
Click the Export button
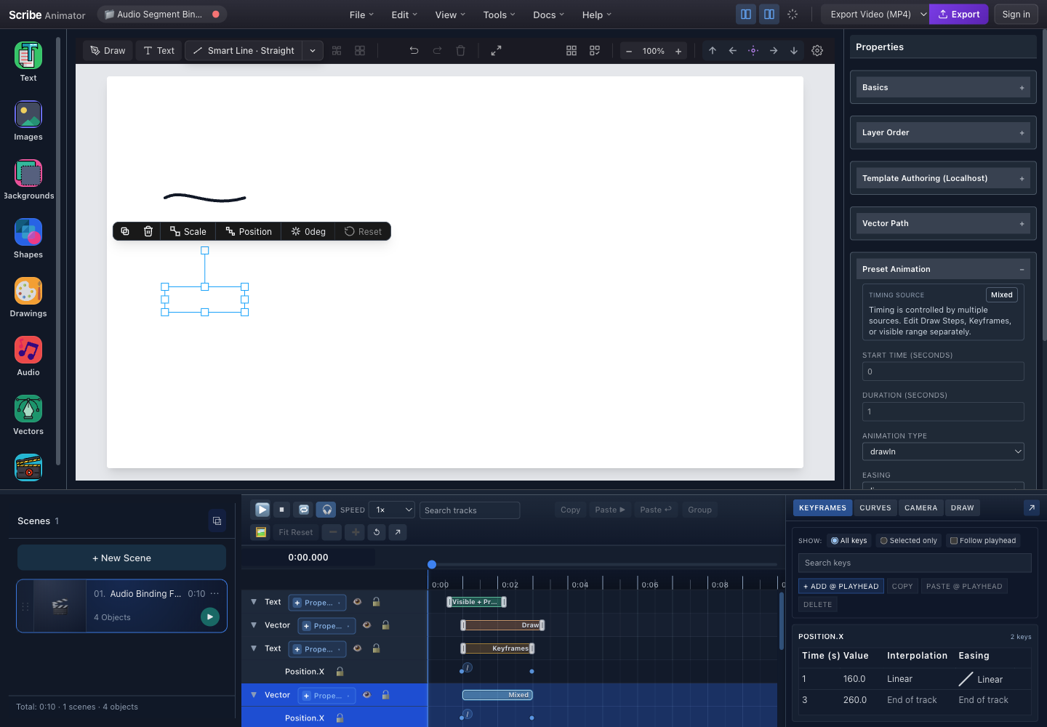958,14
